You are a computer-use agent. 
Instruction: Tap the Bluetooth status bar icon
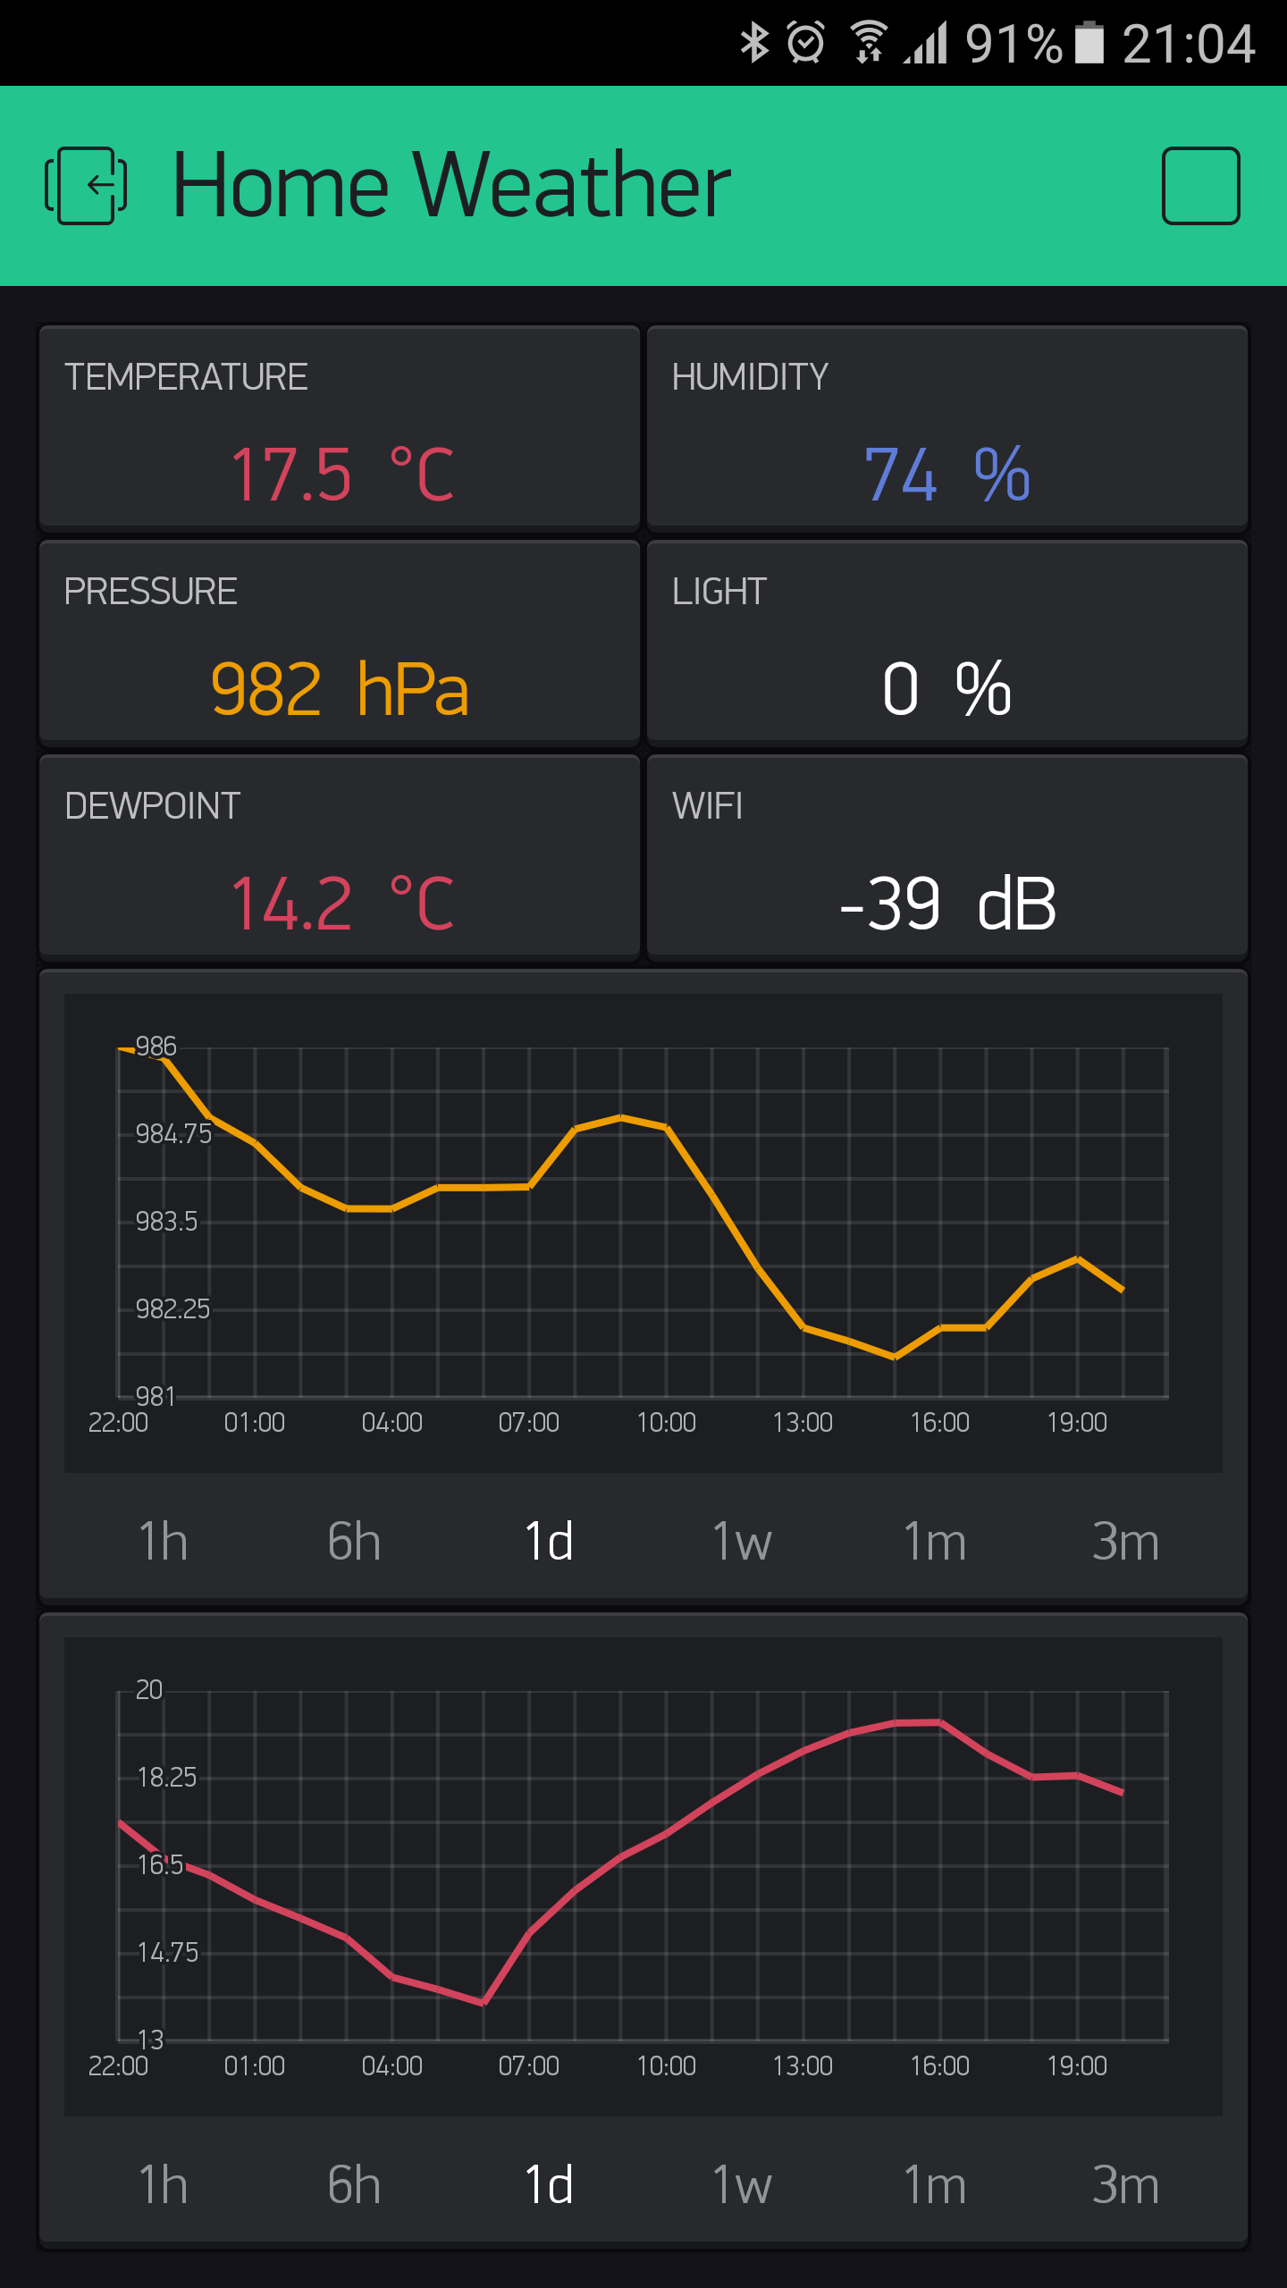[x=754, y=42]
